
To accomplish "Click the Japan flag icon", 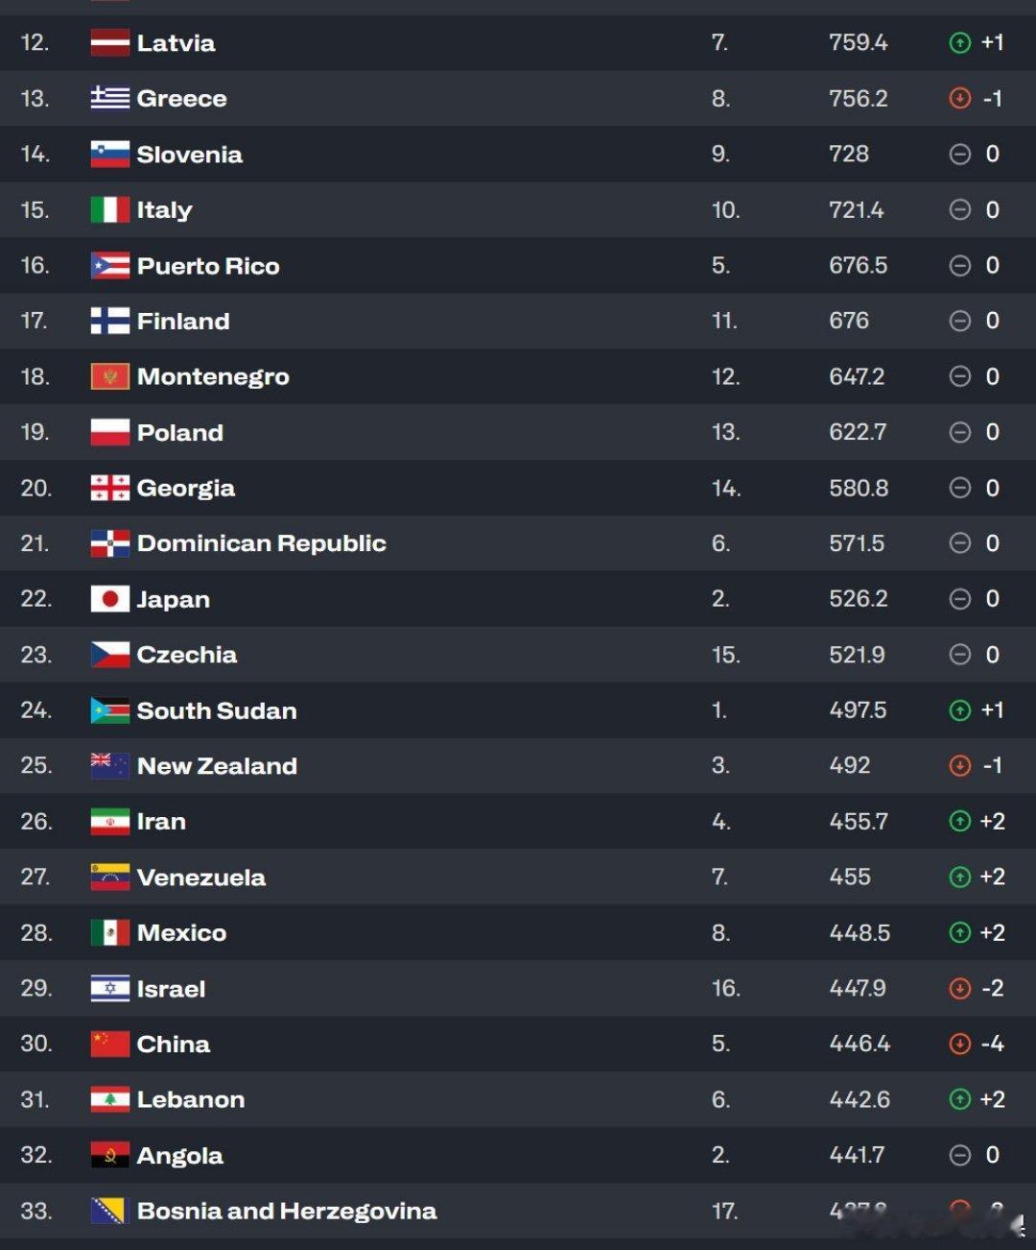I will click(x=109, y=599).
